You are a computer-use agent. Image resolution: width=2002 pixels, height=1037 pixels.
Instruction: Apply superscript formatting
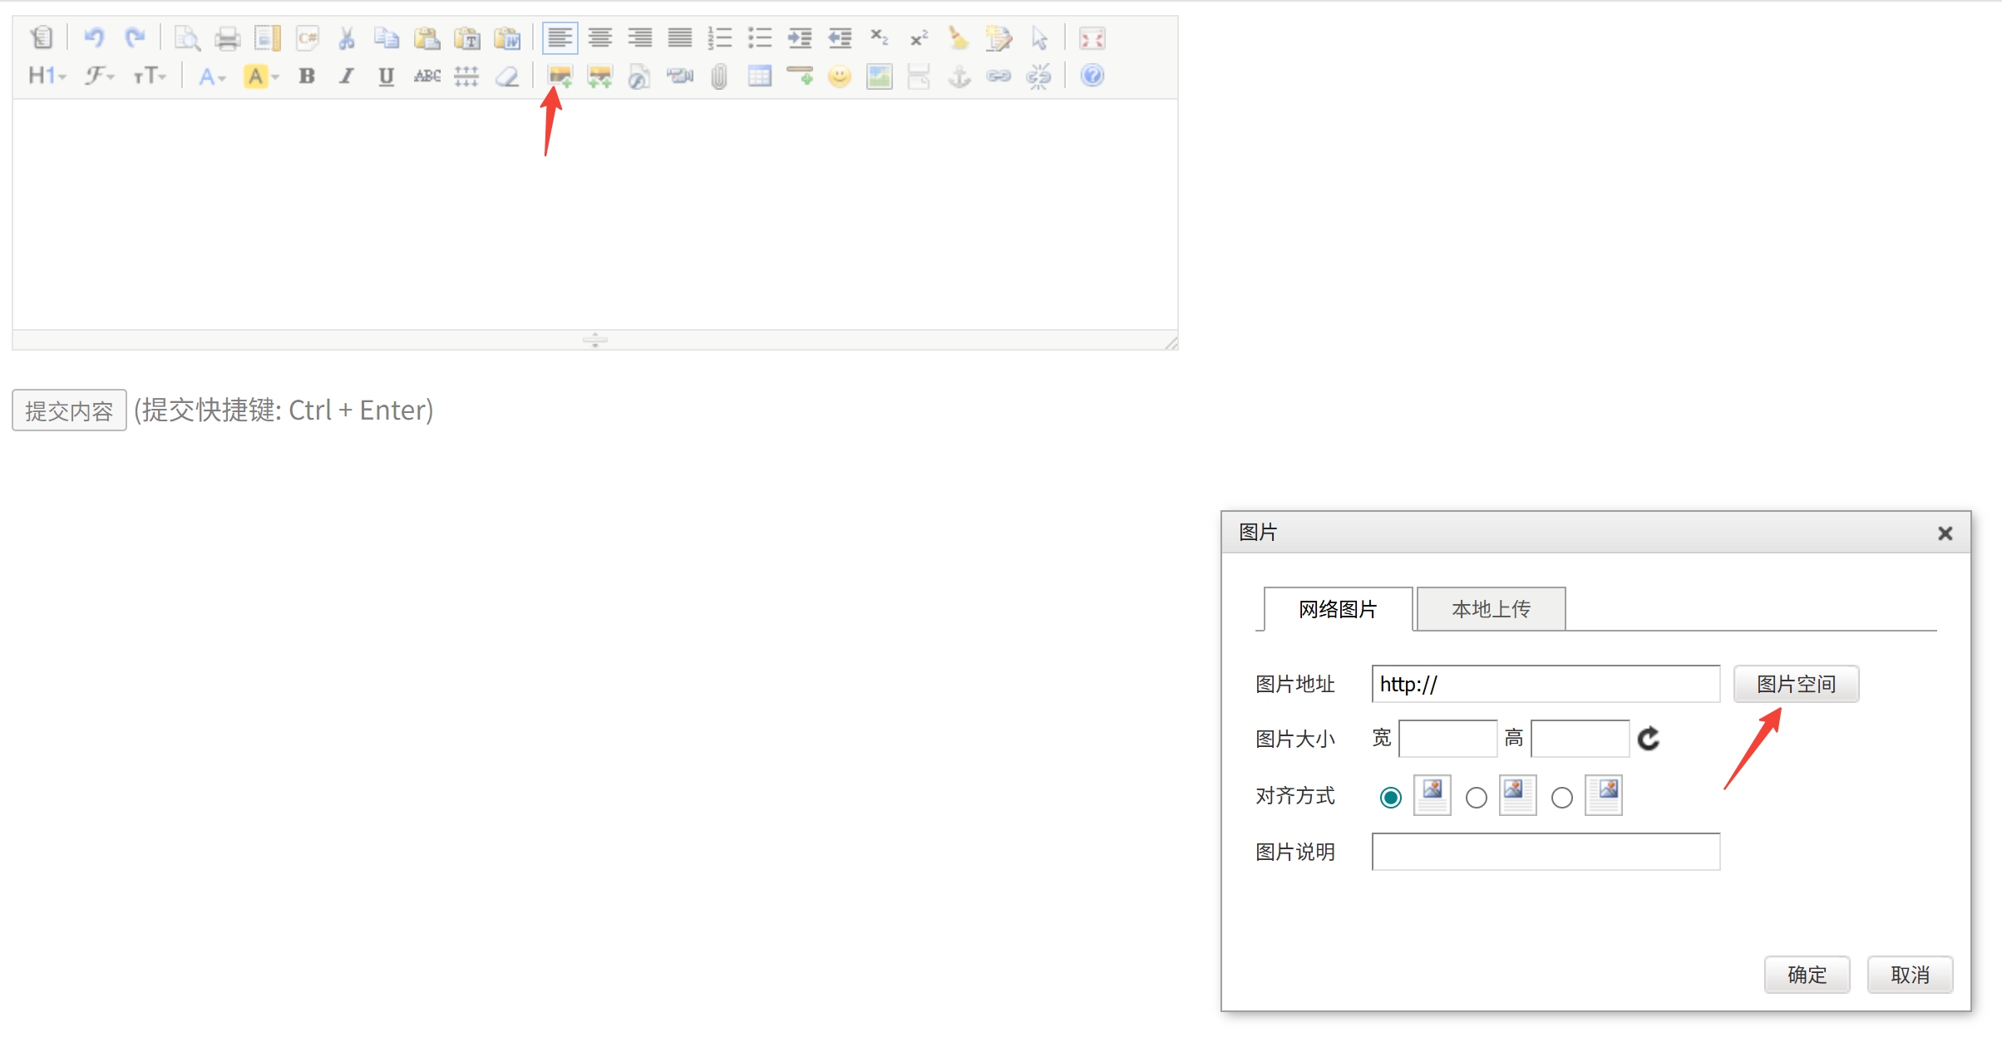(x=920, y=38)
